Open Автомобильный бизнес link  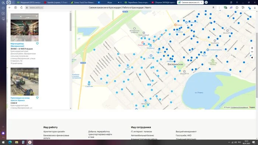coord(143,135)
